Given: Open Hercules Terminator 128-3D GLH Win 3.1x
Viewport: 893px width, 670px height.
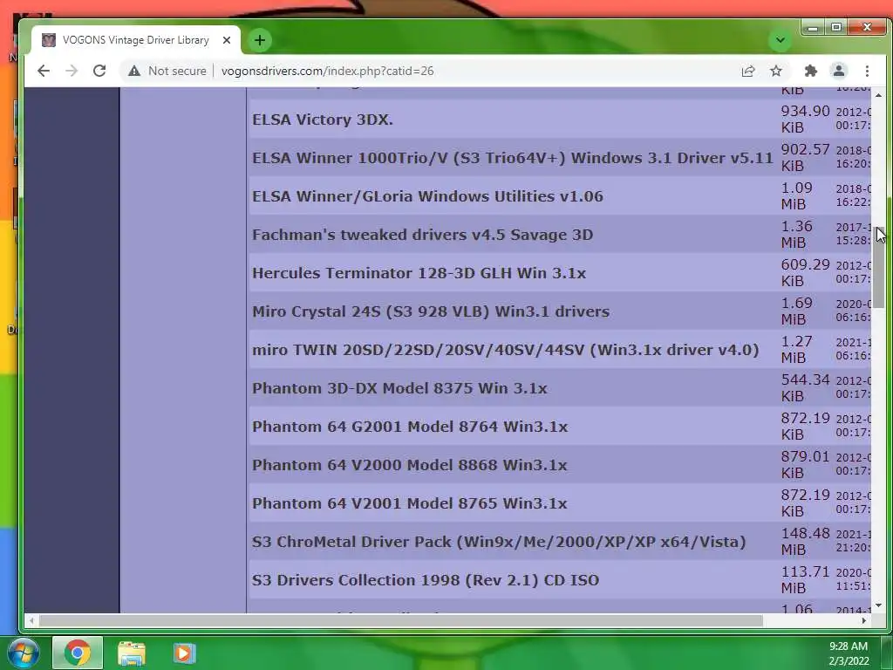Looking at the screenshot, I should (x=419, y=273).
